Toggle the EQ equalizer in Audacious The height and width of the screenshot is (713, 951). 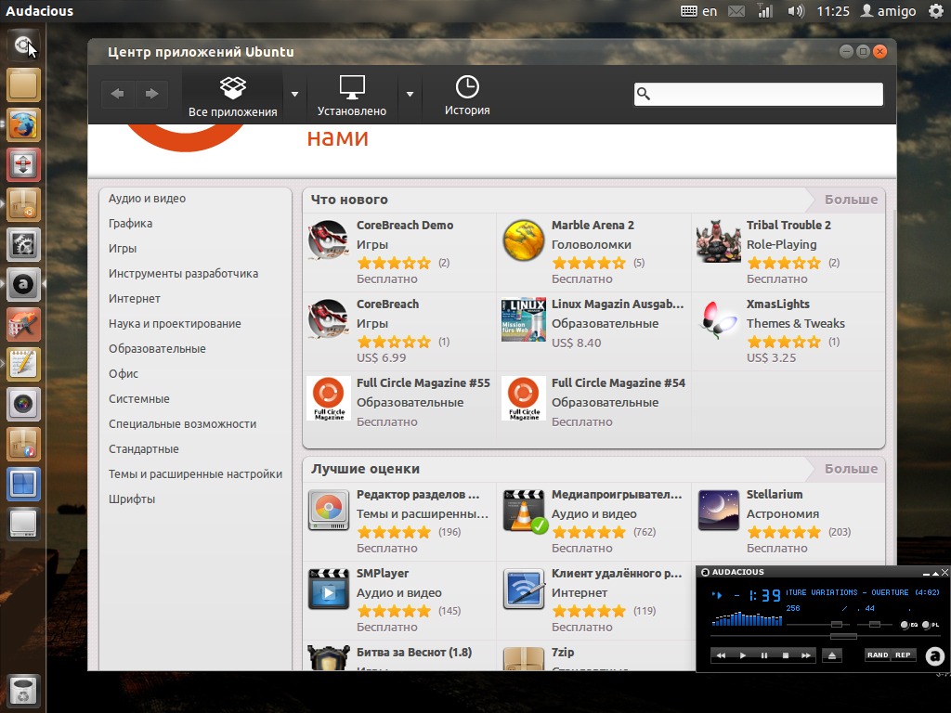tap(909, 625)
